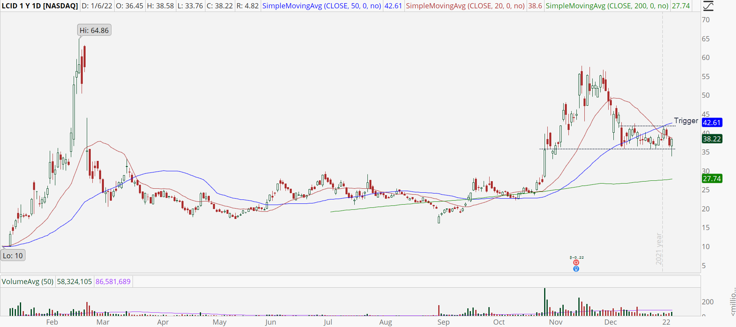Click the 22 year label on time axis
The width and height of the screenshot is (736, 327).
[x=666, y=322]
